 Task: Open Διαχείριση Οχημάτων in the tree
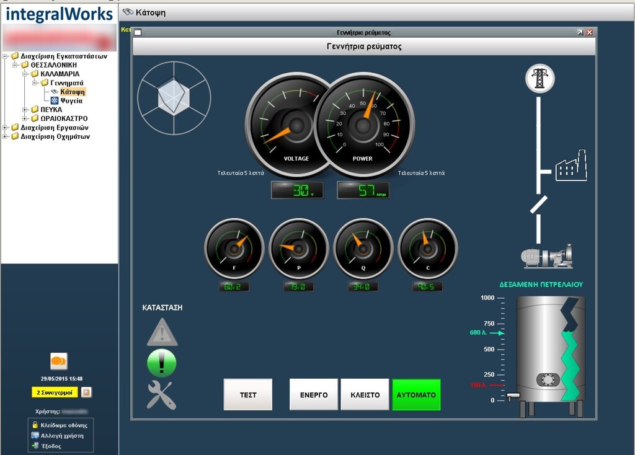click(55, 136)
